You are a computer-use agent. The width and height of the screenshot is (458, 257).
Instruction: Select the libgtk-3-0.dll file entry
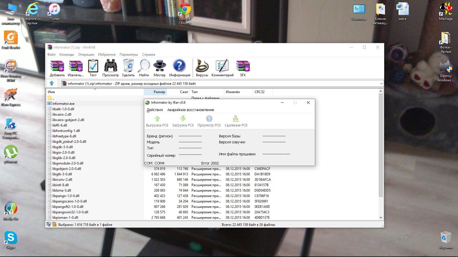click(x=62, y=174)
